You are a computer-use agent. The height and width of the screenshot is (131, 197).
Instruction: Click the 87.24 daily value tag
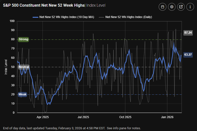tap(188, 33)
